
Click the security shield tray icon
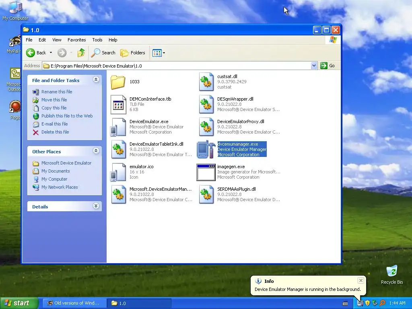tap(367, 303)
